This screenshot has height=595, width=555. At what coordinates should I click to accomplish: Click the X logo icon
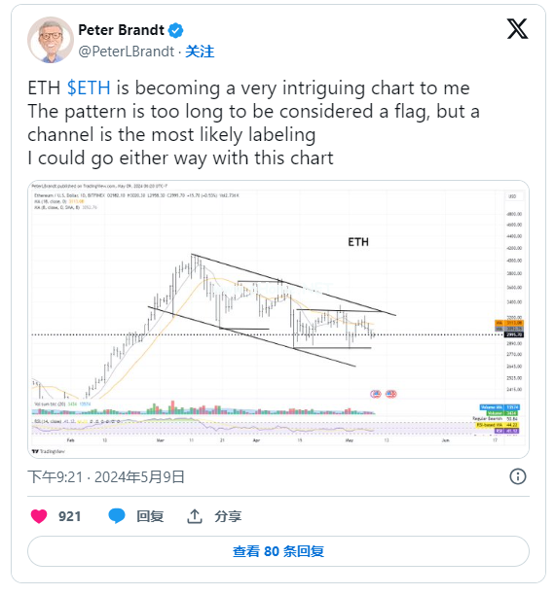(x=517, y=29)
